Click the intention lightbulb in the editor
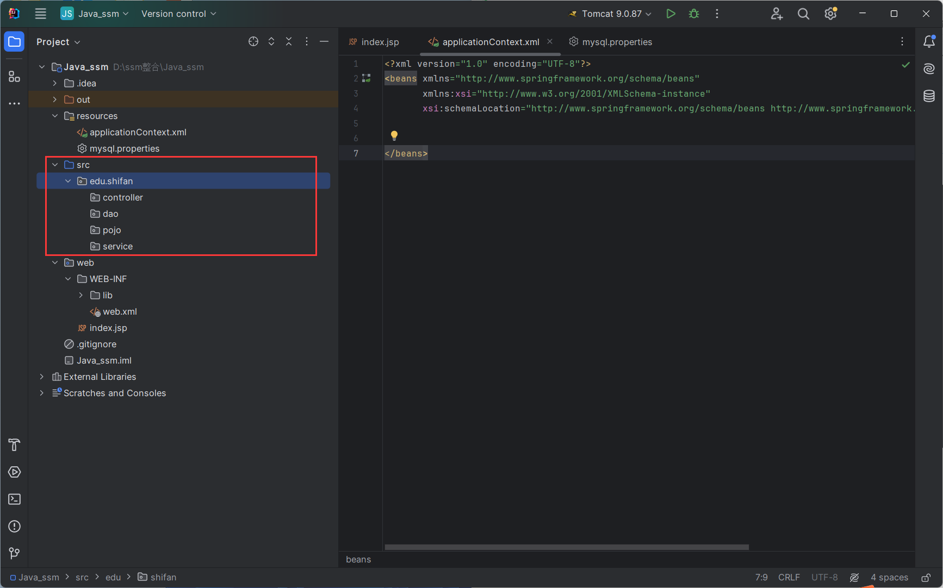Screen dimensions: 943x588 click(x=394, y=135)
